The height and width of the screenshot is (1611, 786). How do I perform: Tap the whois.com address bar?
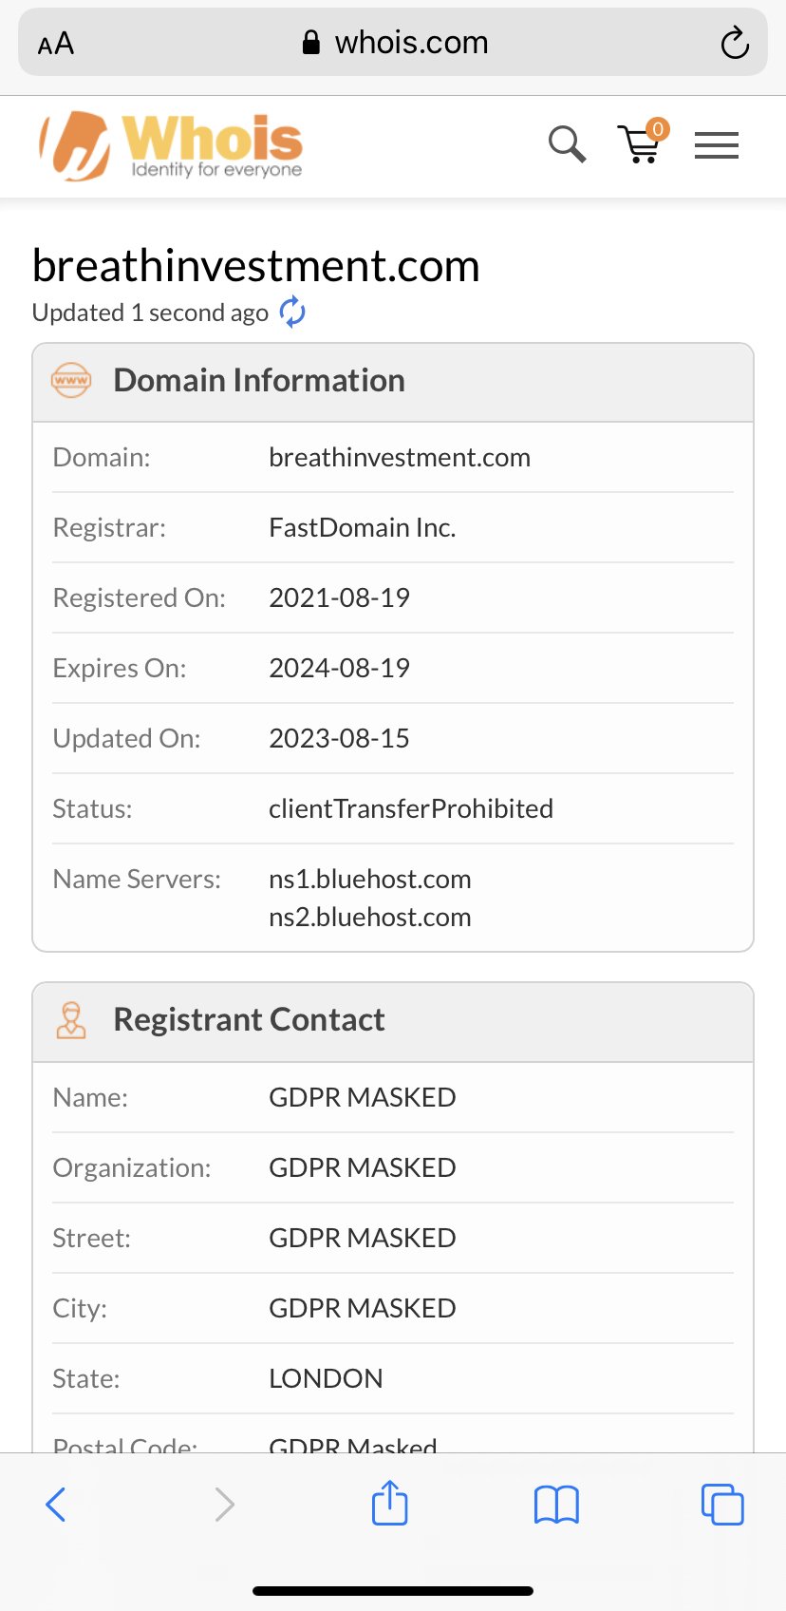click(394, 43)
